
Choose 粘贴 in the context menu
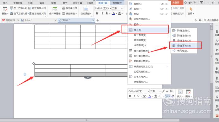pos(149,14)
